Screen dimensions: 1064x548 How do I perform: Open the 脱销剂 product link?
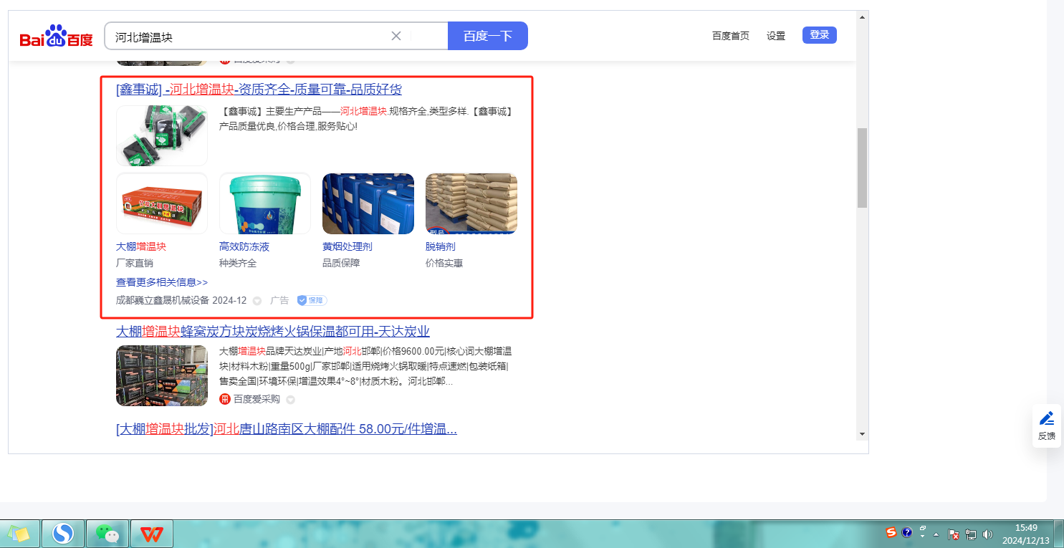point(441,246)
